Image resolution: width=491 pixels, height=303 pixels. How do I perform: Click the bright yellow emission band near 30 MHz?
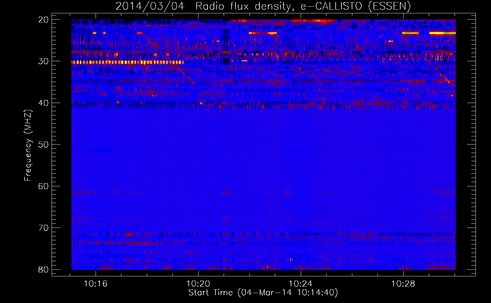[x=127, y=62]
